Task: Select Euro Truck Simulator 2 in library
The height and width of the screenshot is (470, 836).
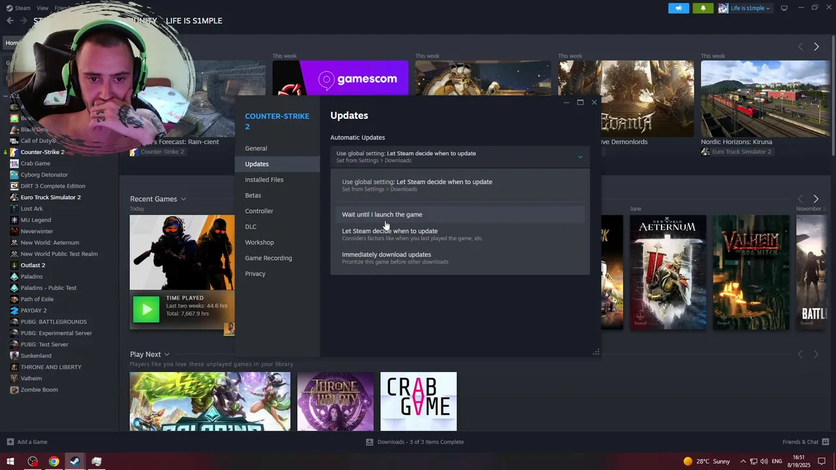Action: 51,197
